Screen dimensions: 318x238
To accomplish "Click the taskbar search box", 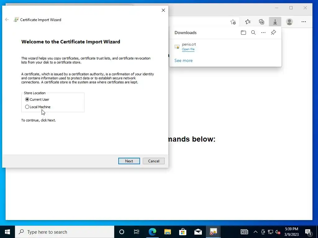I will tap(65, 232).
